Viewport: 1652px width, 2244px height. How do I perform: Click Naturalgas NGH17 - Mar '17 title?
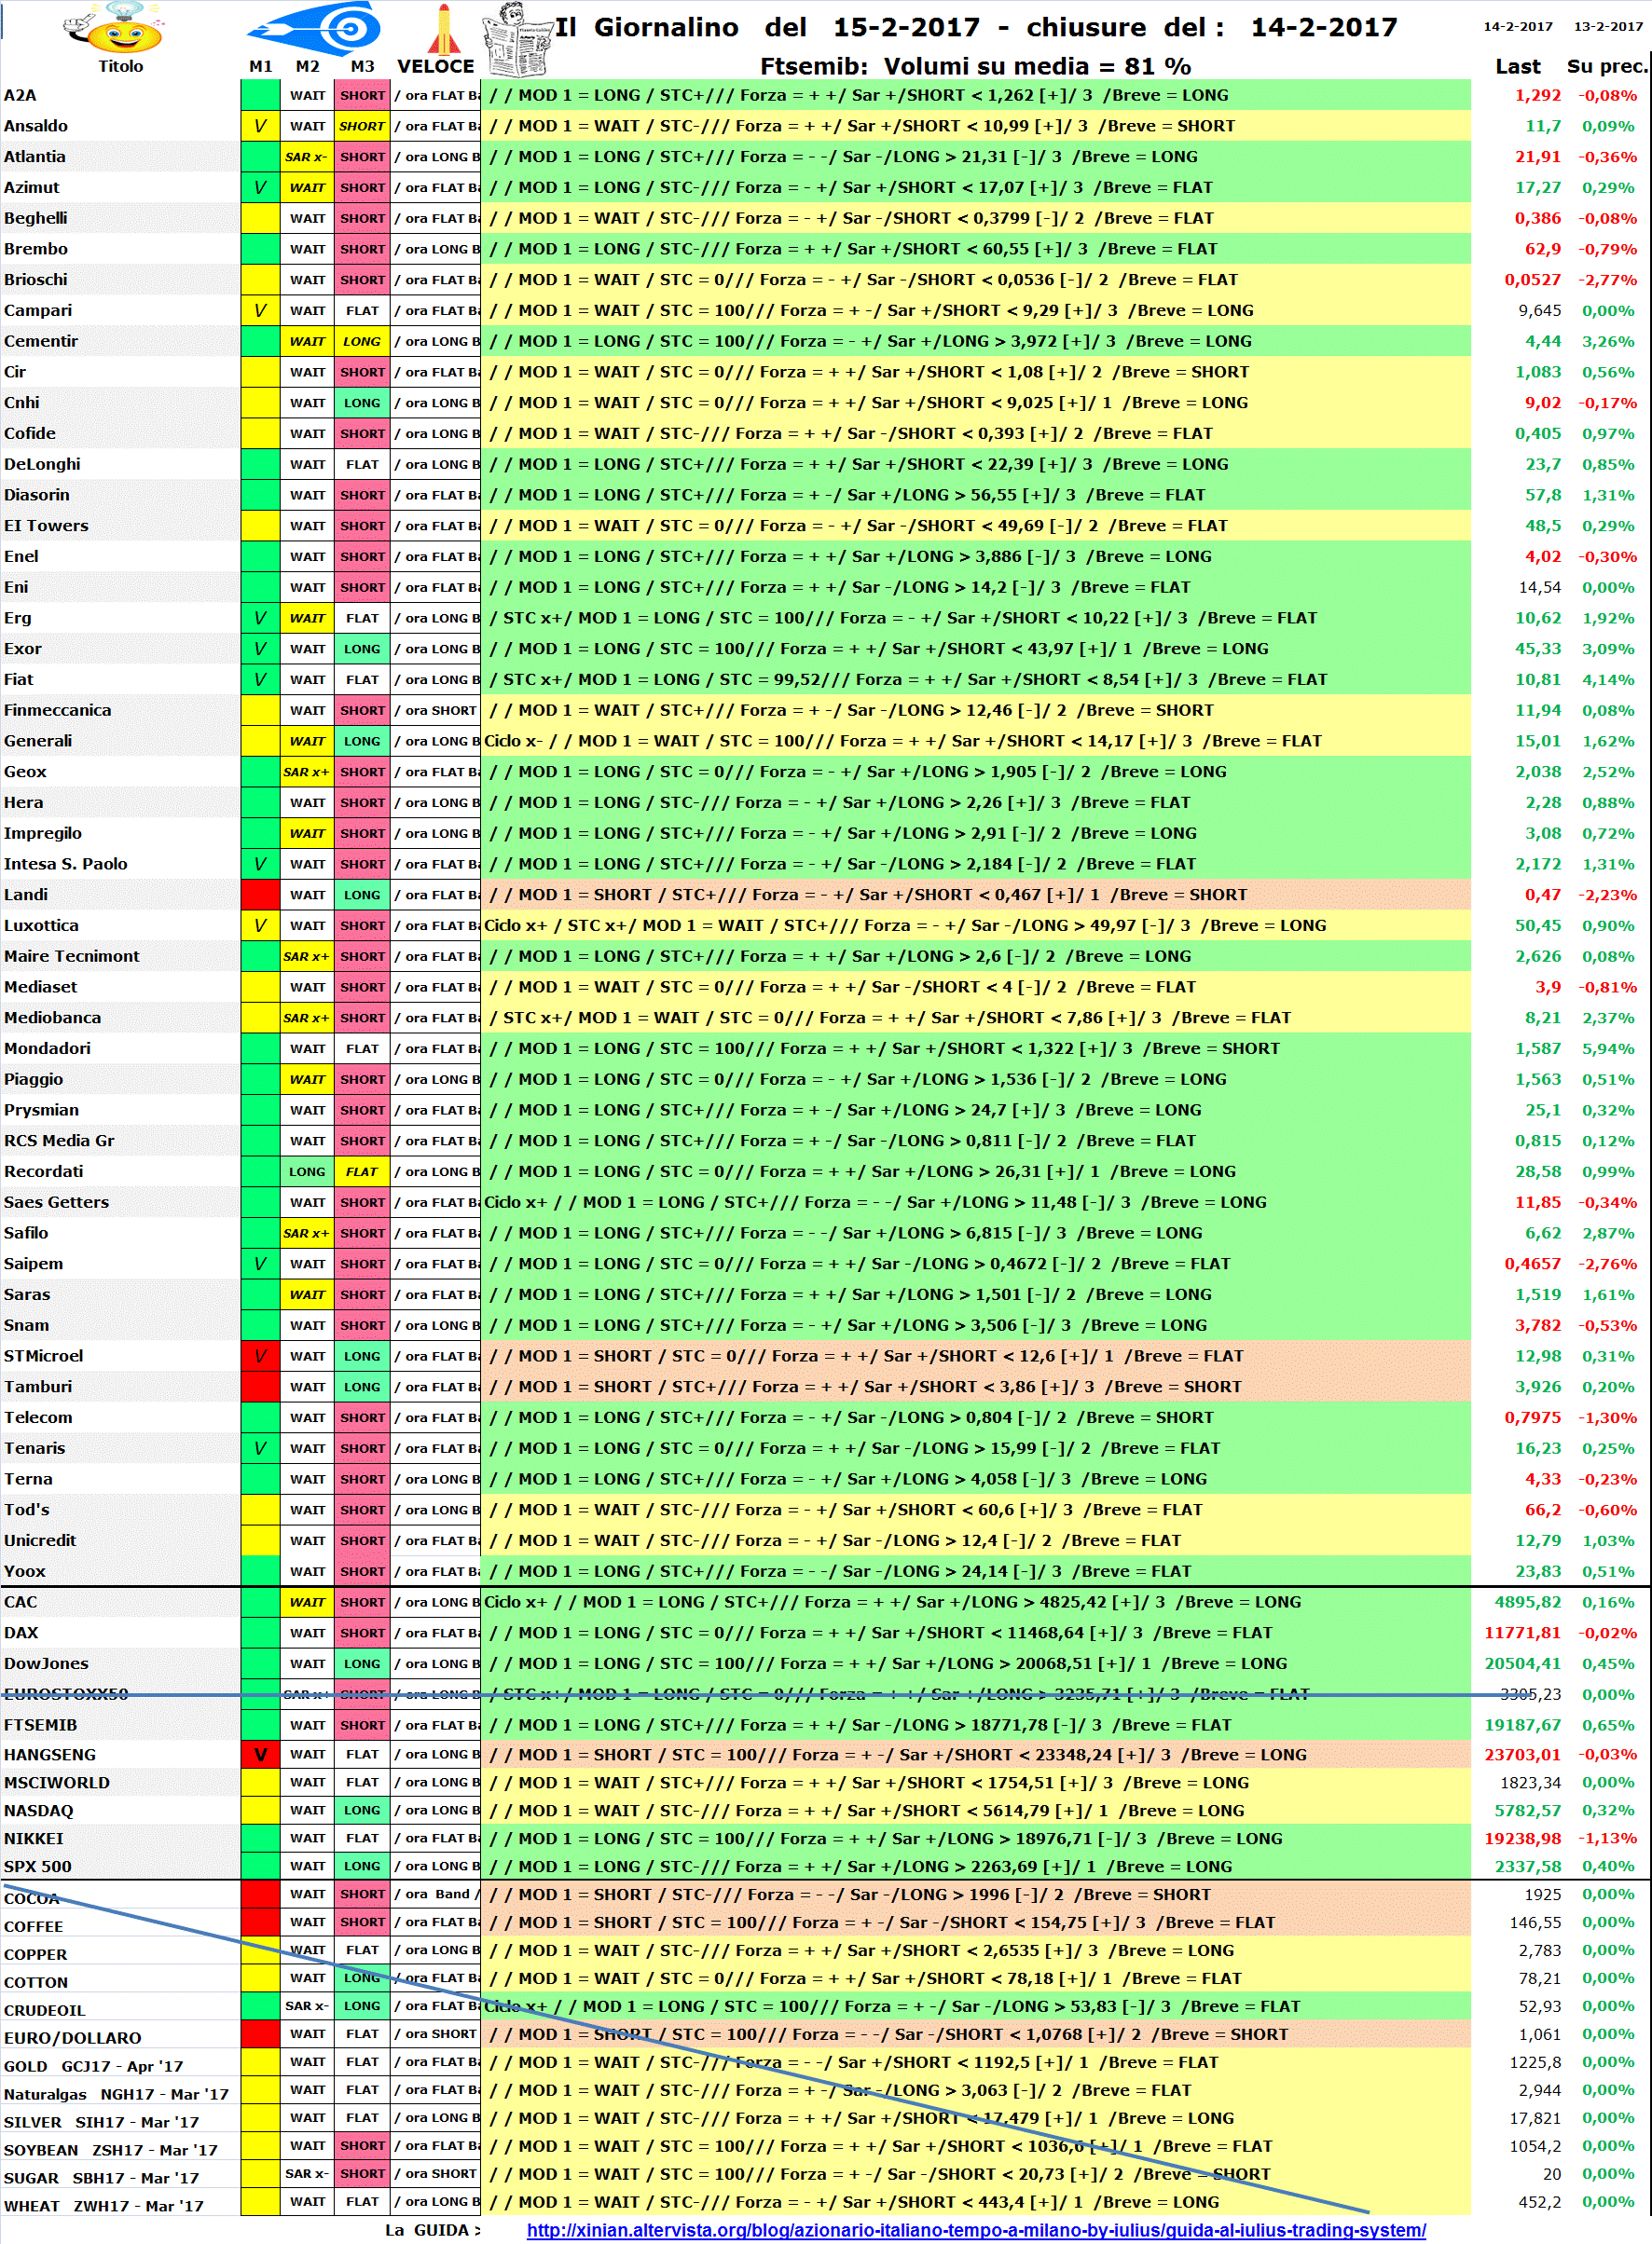point(116,2094)
